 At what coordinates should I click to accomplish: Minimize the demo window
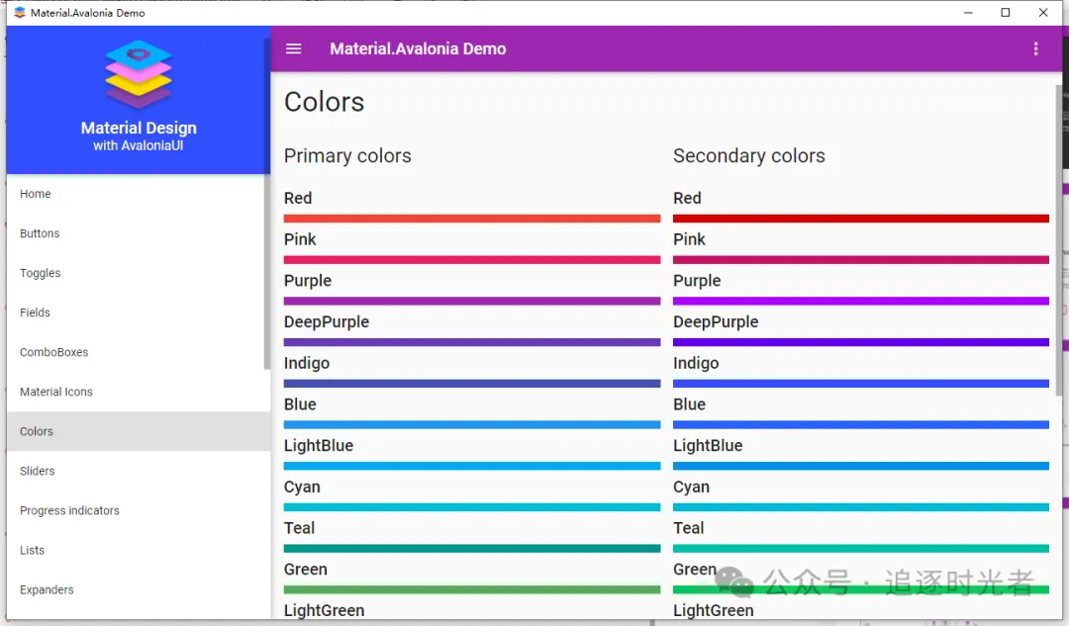[x=968, y=12]
